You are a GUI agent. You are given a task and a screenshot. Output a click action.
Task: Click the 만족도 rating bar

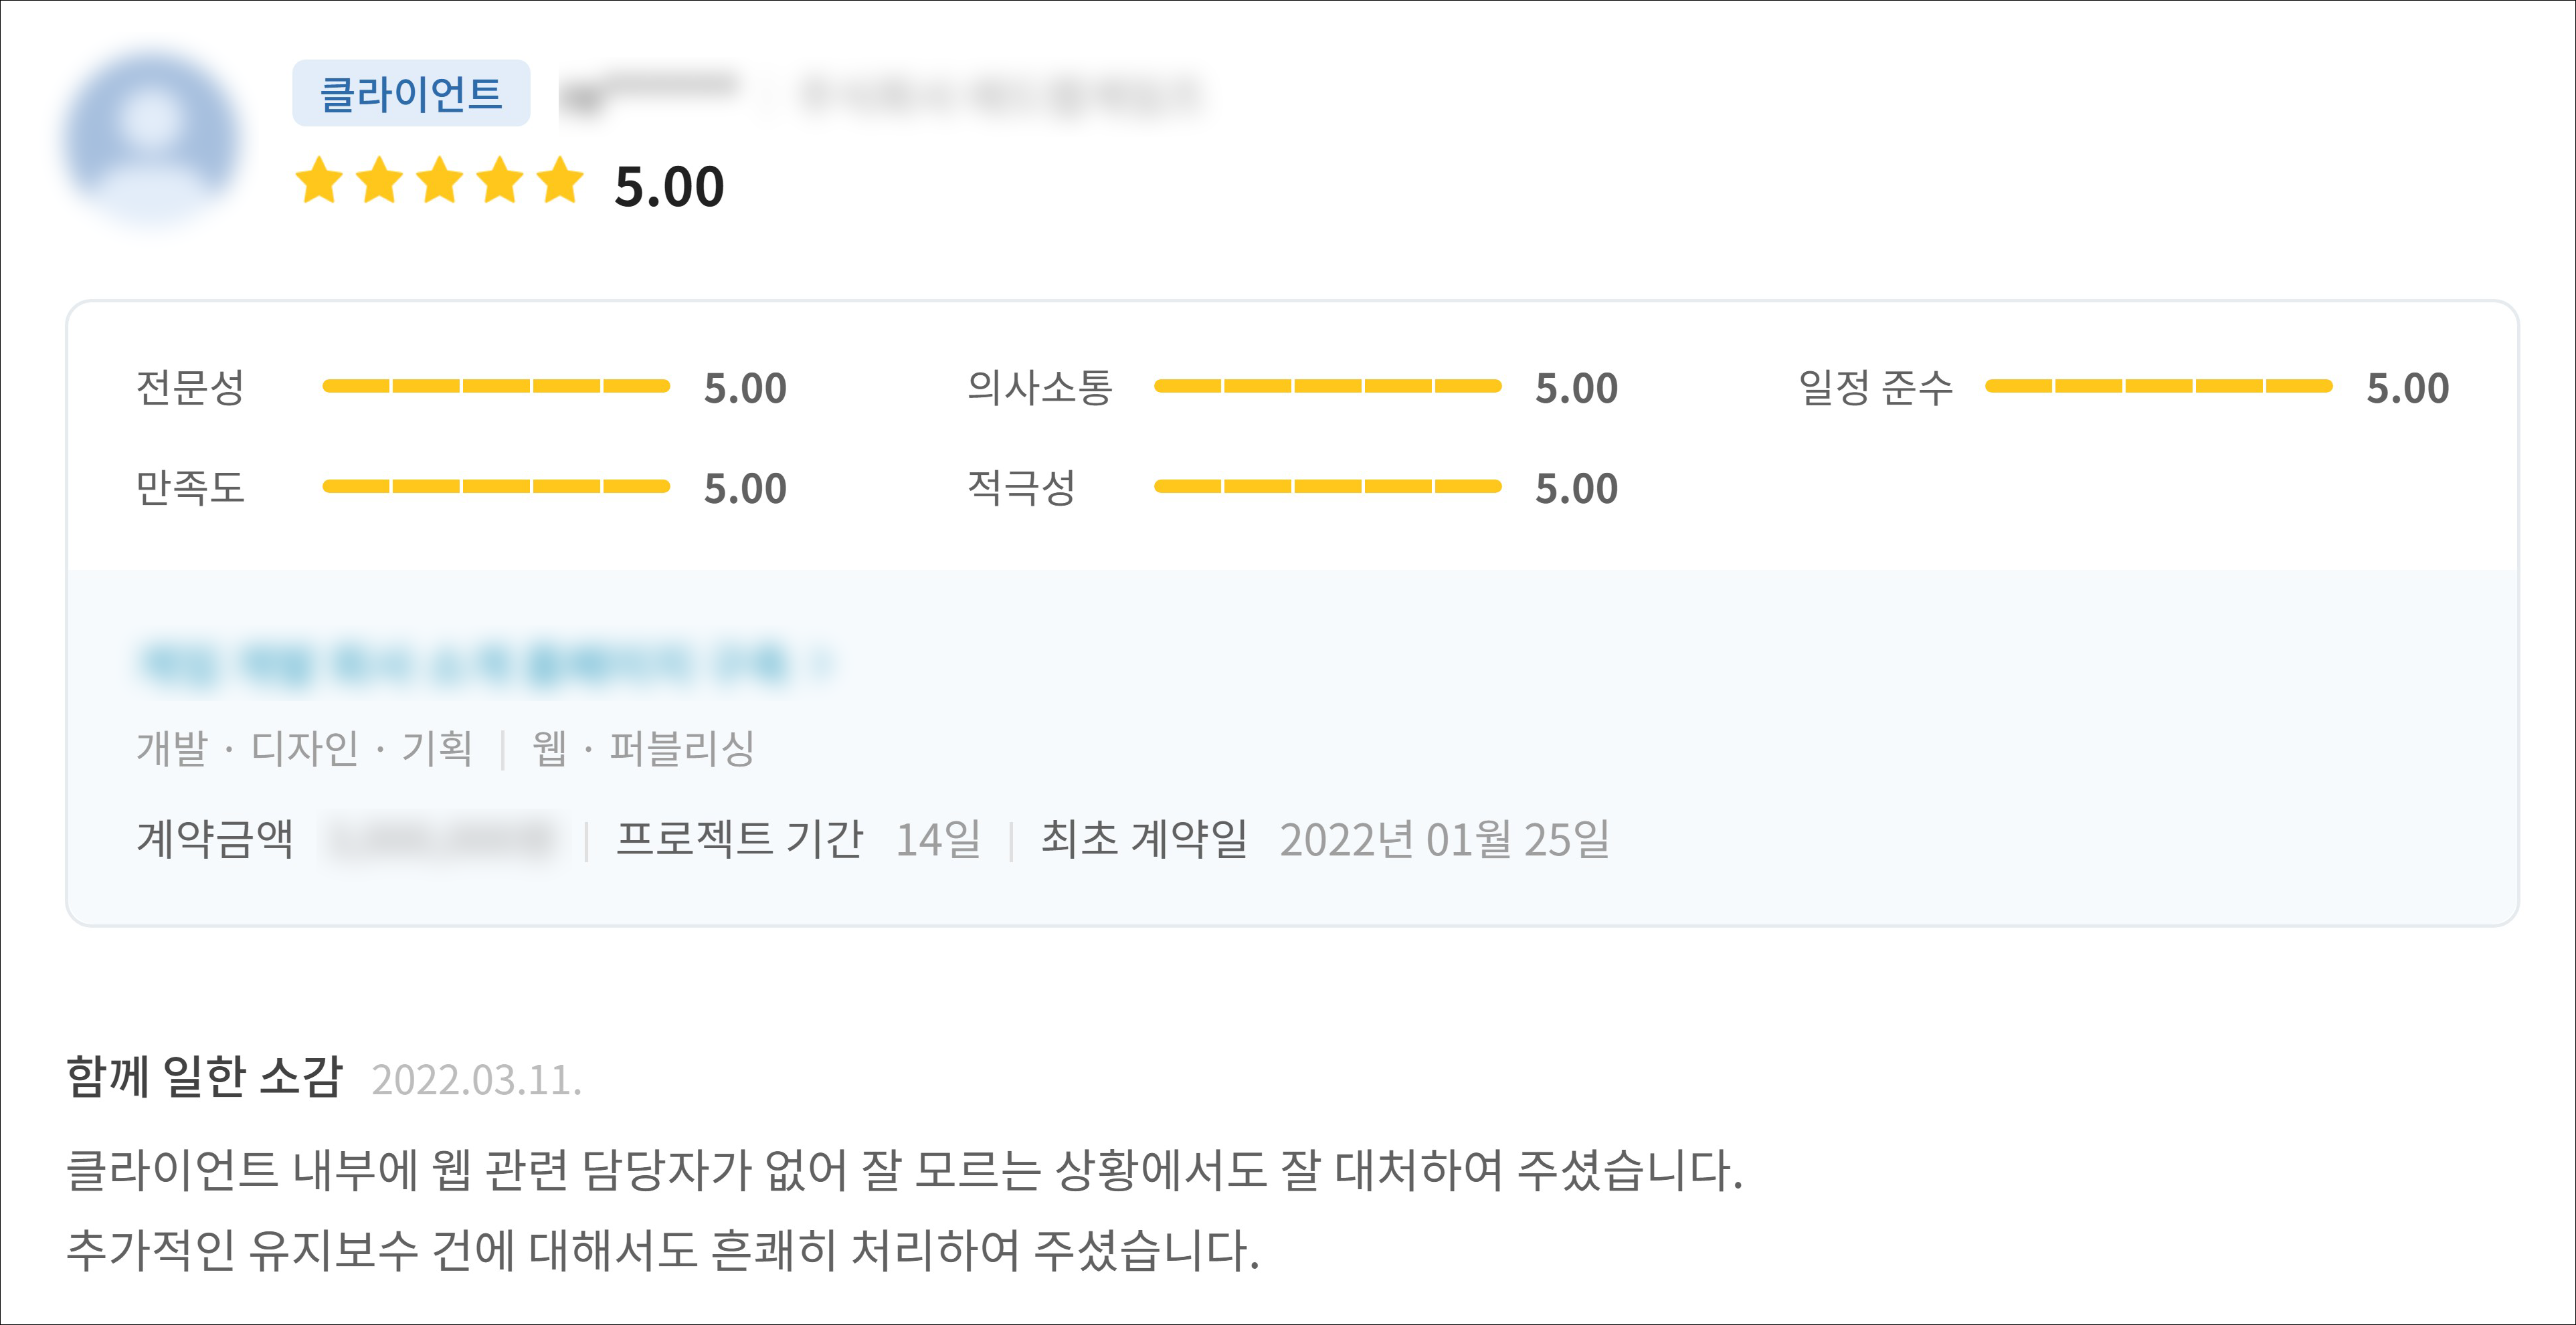coord(495,487)
